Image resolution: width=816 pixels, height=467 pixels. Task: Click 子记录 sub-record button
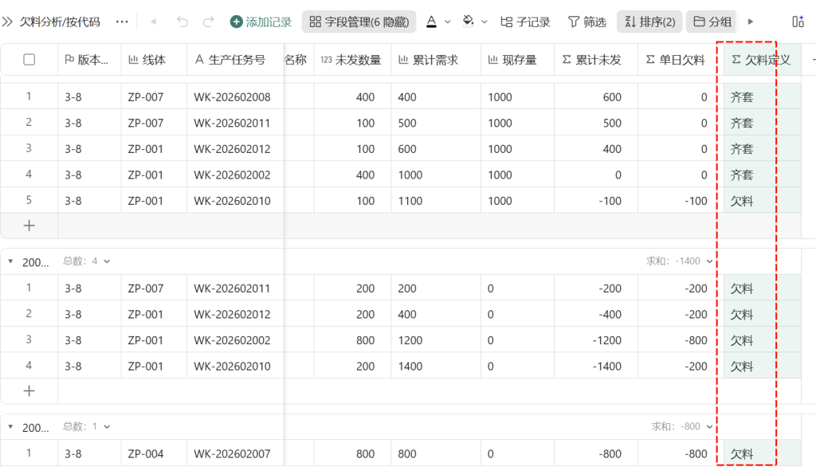525,22
